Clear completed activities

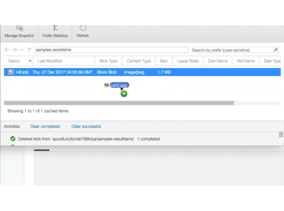coord(45,126)
